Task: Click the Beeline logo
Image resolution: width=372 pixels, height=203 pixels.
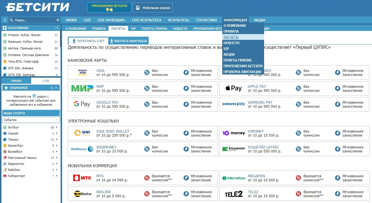Action: pyautogui.click(x=82, y=194)
